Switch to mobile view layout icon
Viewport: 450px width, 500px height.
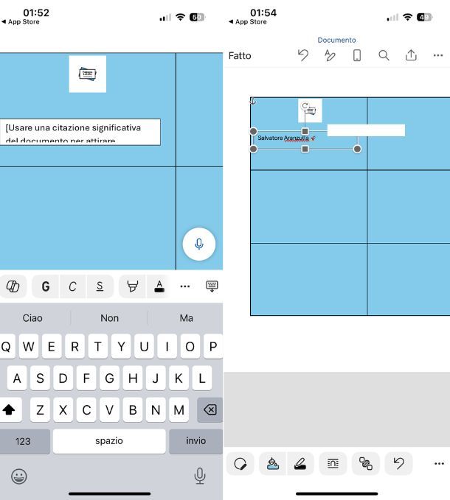coord(357,55)
